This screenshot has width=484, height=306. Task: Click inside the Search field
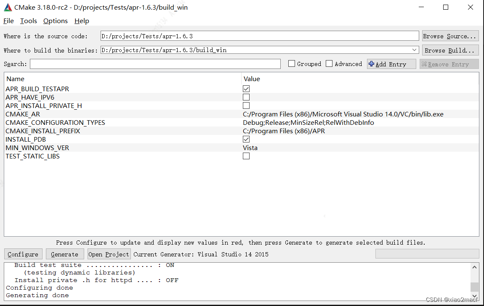pos(156,63)
